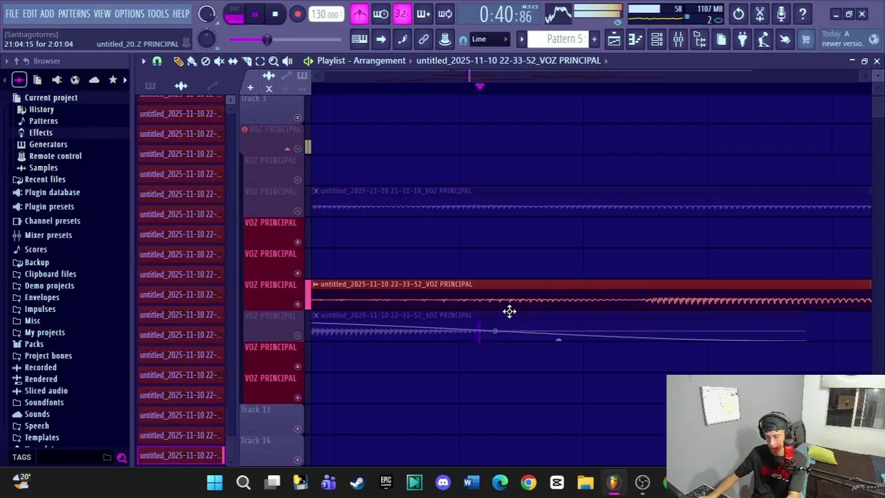Open the content library shopping cart icon
The width and height of the screenshot is (885, 498).
coord(806,39)
